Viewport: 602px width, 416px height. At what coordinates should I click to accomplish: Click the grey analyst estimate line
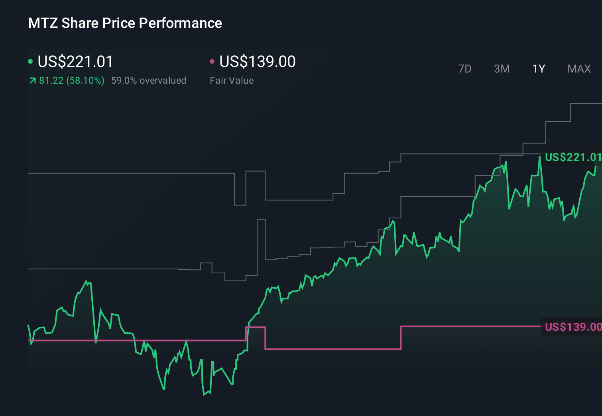(120, 173)
